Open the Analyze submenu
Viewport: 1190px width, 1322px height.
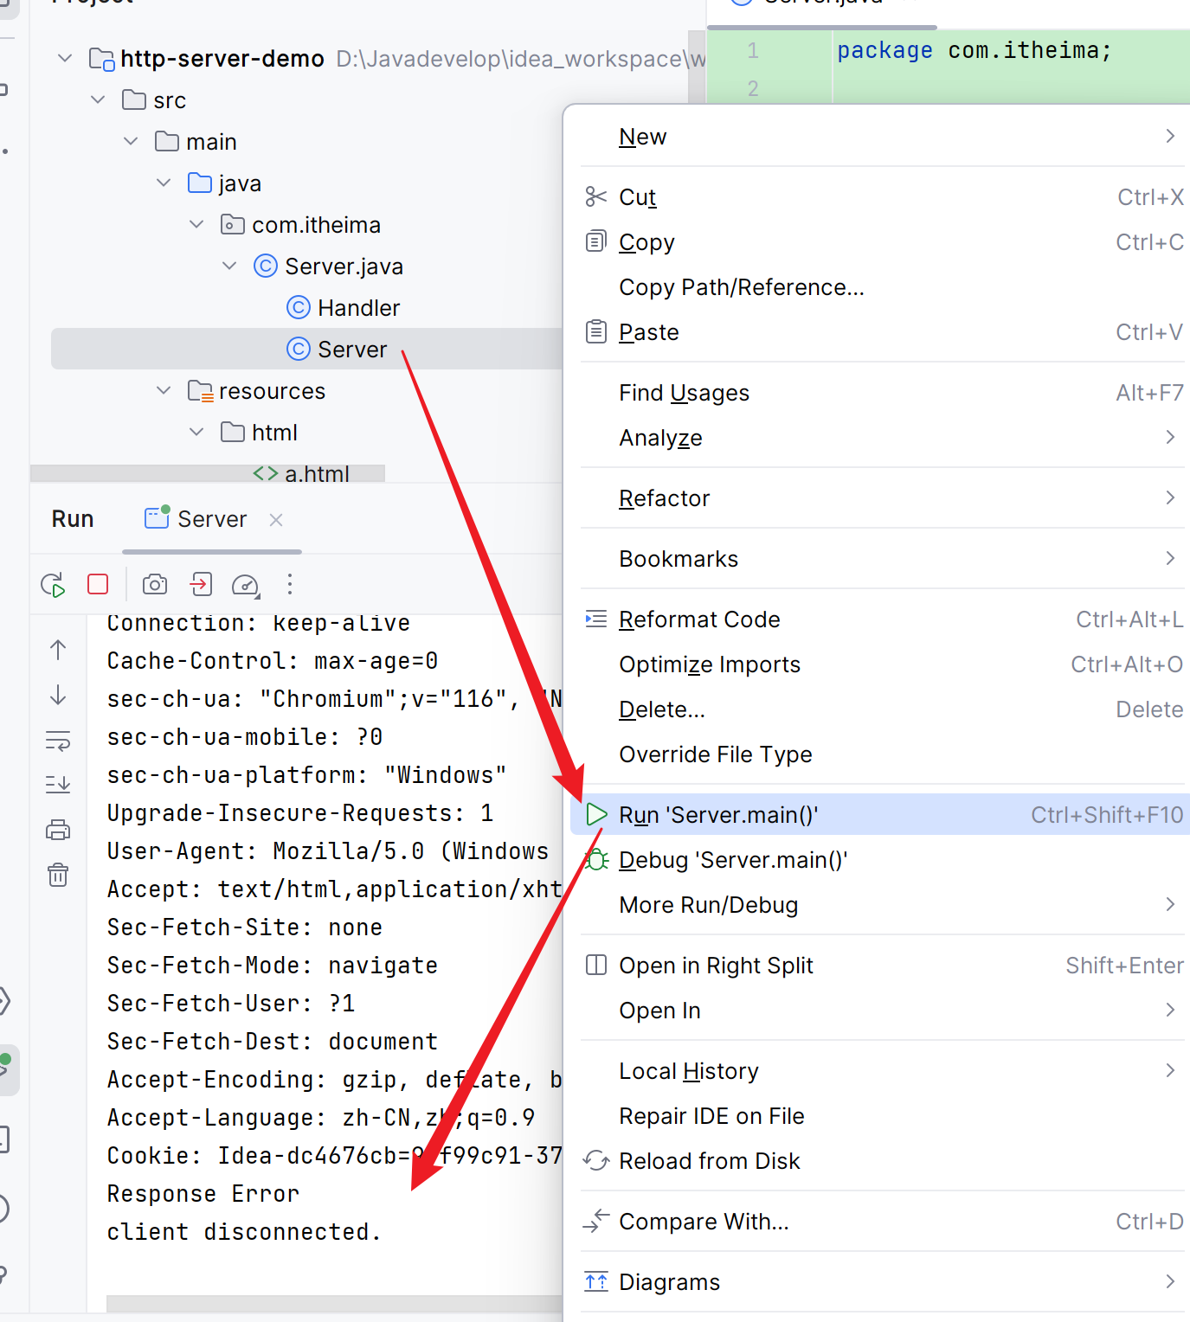881,438
